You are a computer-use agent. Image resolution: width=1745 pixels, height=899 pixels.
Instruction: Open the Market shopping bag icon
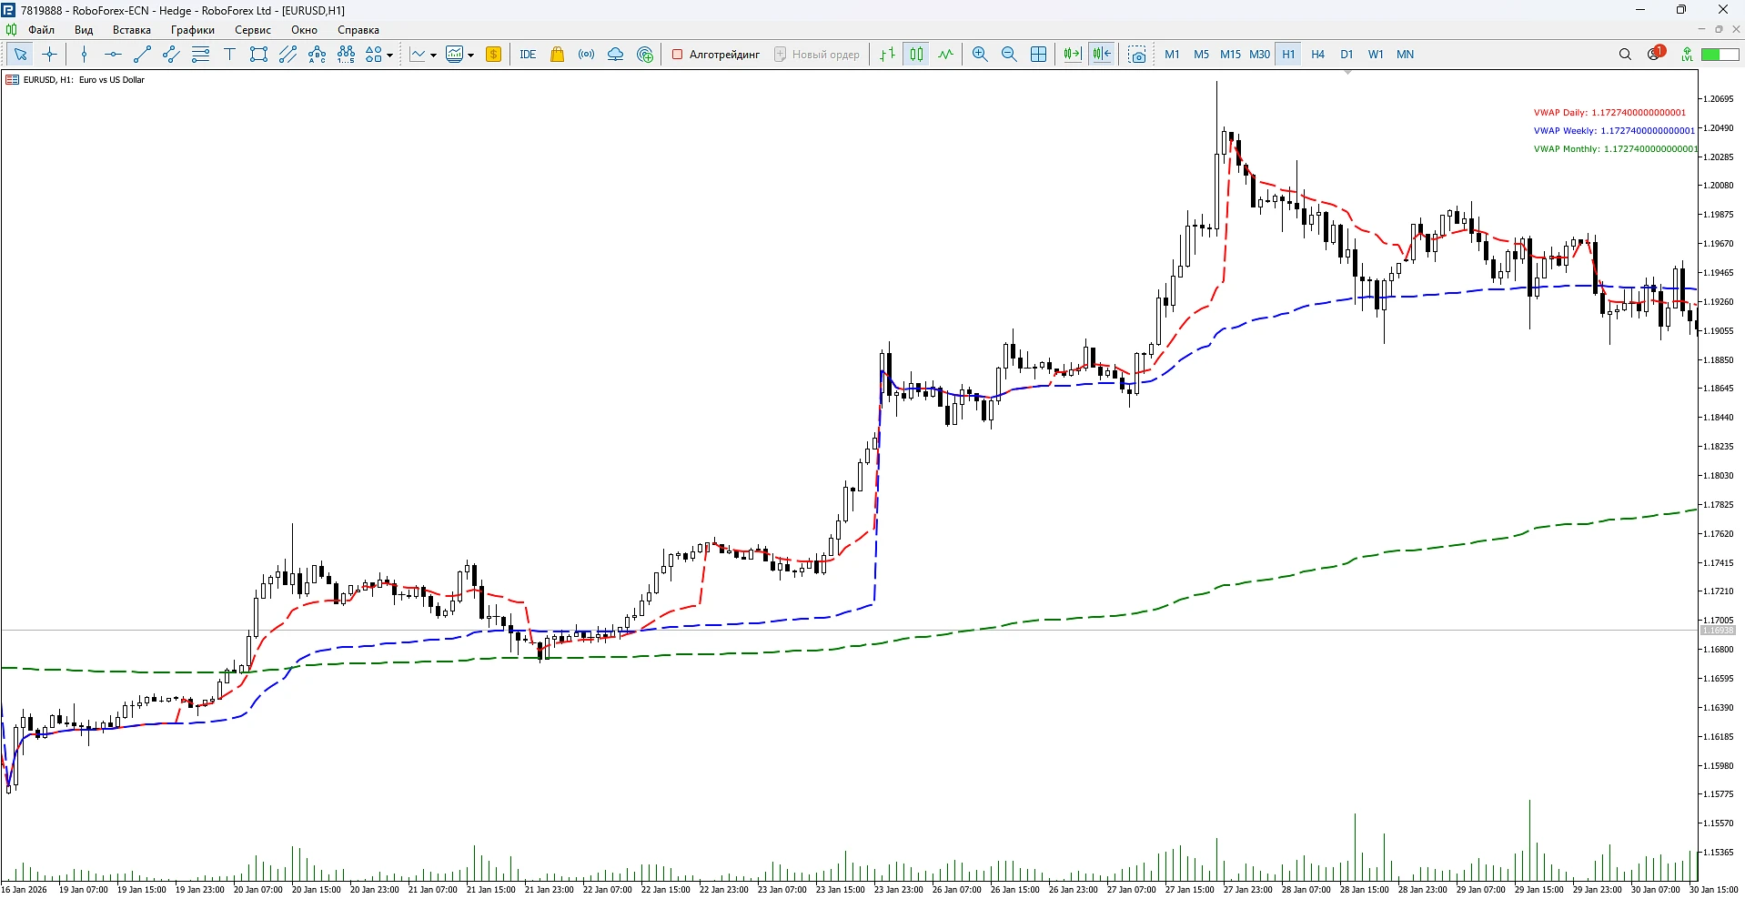coord(557,55)
